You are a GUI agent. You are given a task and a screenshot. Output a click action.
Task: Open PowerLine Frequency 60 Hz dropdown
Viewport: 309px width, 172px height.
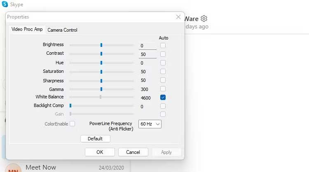click(150, 124)
